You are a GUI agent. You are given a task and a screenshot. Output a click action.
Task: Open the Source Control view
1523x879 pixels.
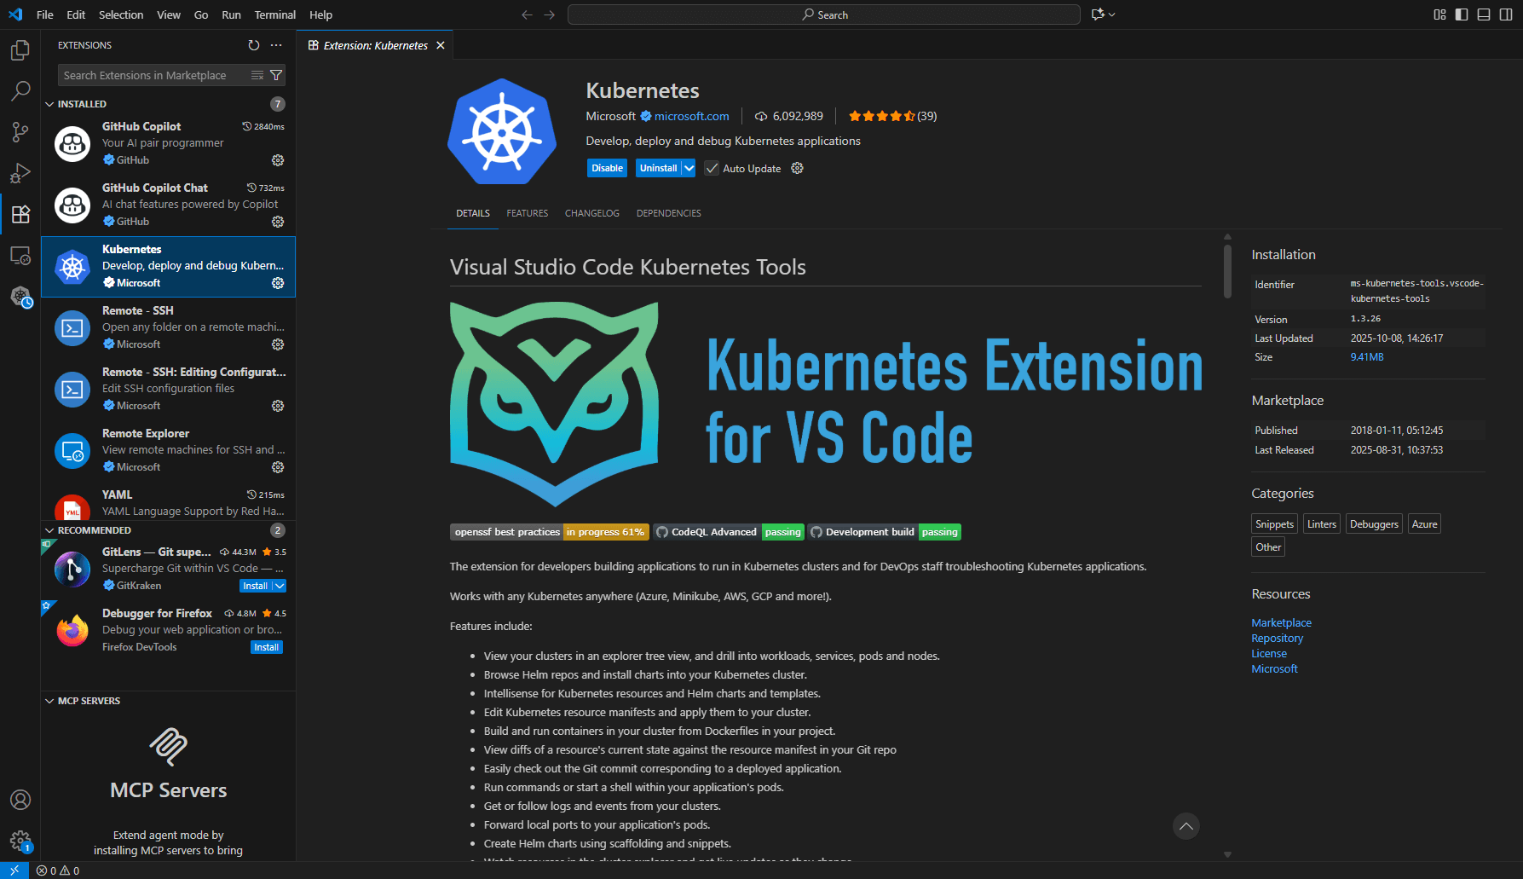point(20,131)
